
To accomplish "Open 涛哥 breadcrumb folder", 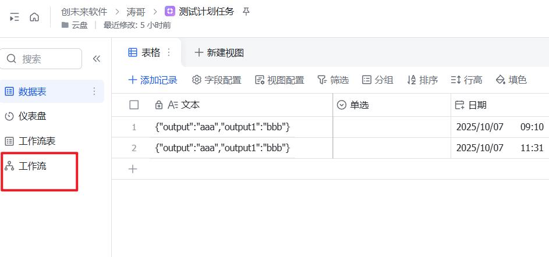I will 136,12.
